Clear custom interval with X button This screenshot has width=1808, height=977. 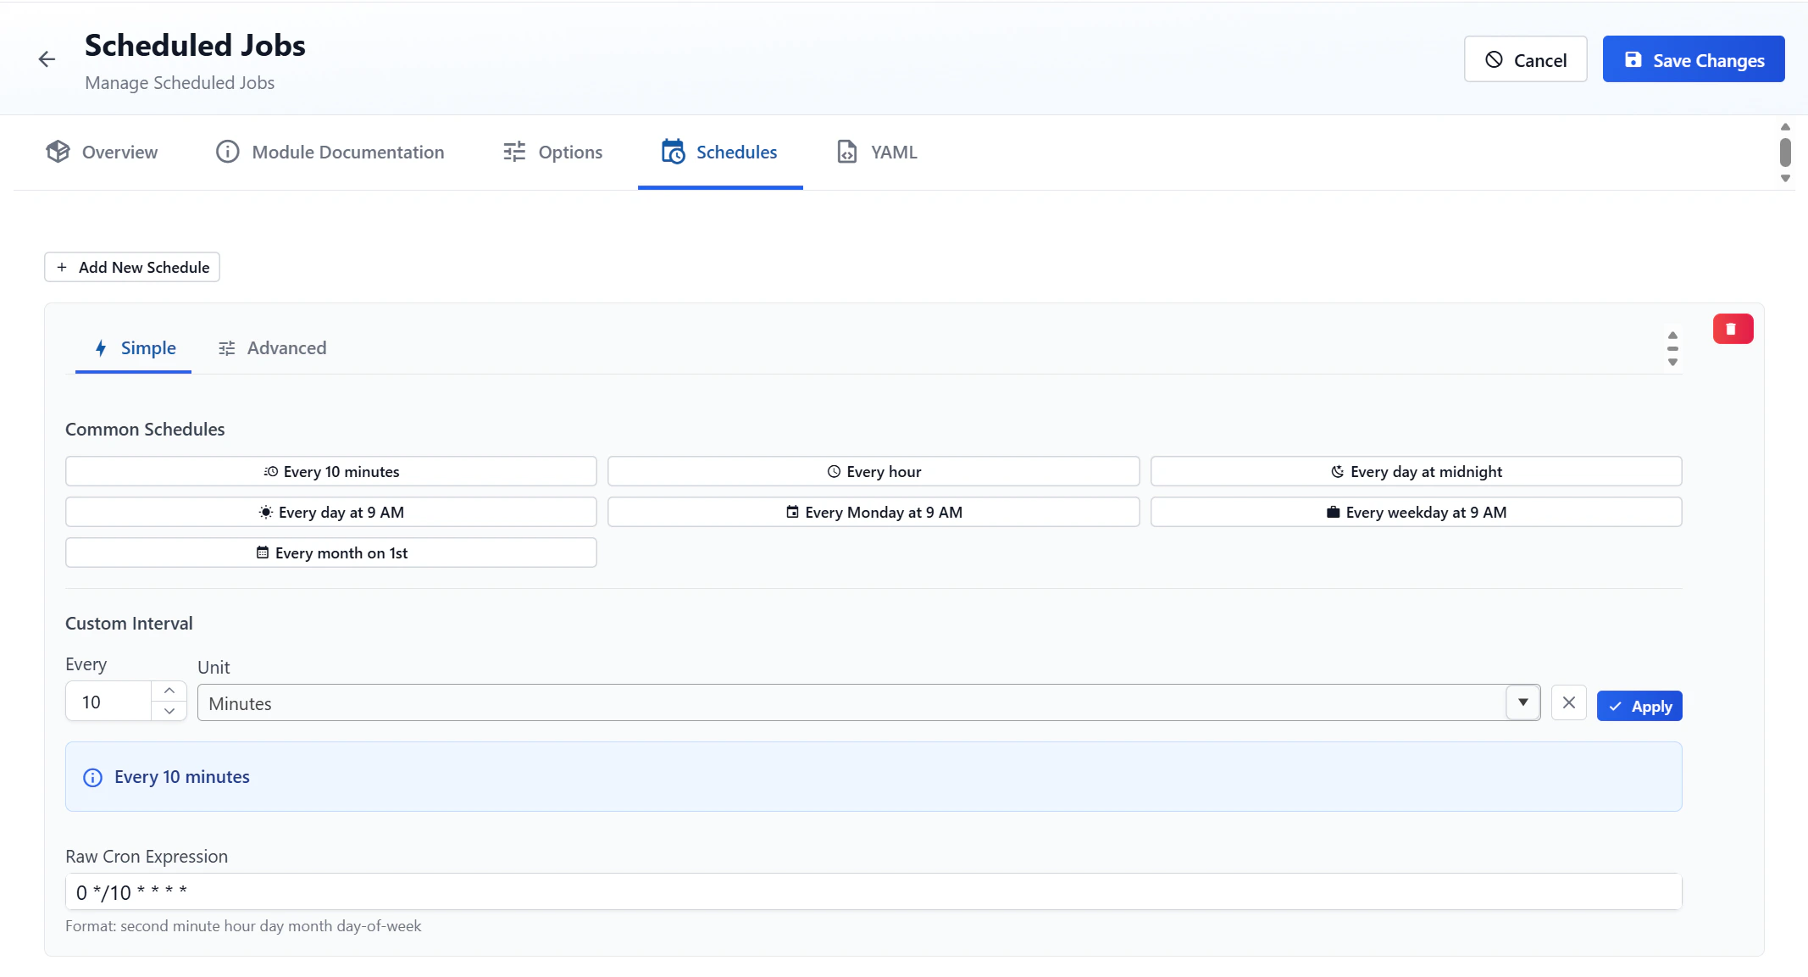[x=1568, y=702]
